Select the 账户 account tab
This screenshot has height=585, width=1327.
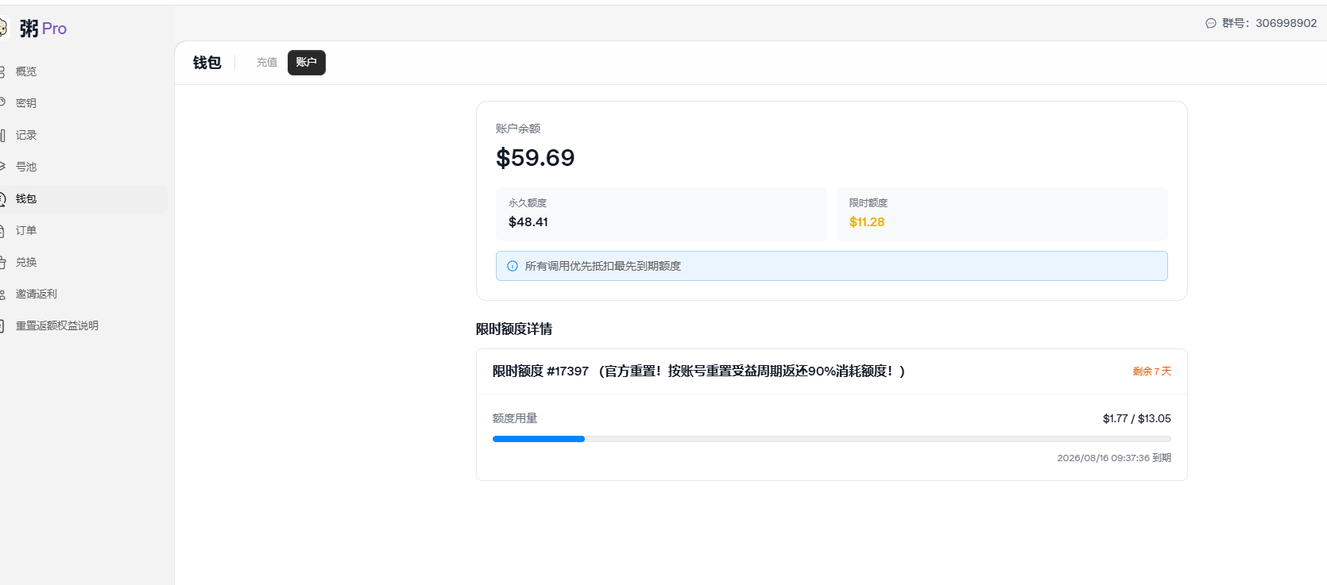307,62
